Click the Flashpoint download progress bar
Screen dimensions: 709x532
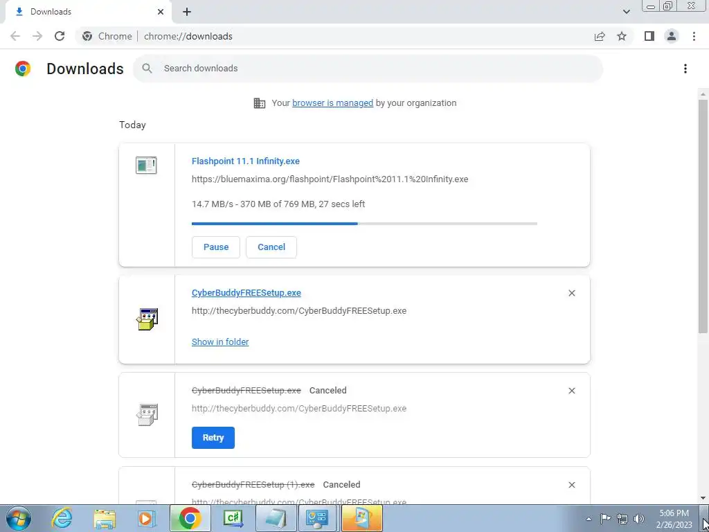coord(364,224)
